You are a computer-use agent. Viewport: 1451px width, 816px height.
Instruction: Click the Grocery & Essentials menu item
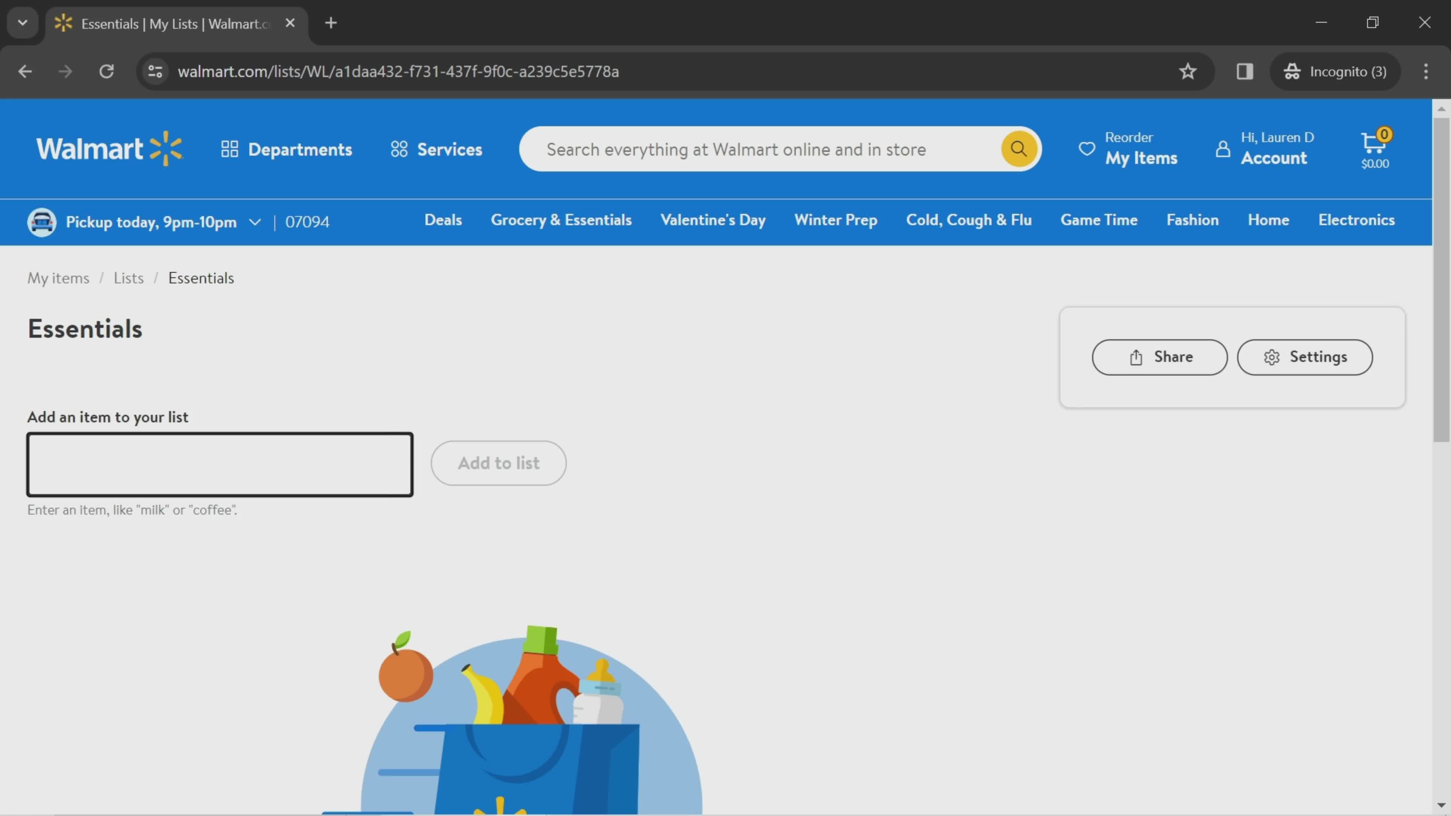(x=561, y=221)
